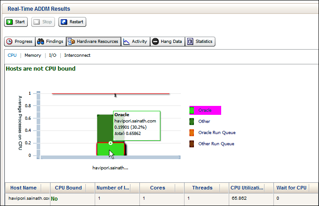Open the Activity tab
This screenshot has height=206, width=319.
pyautogui.click(x=136, y=42)
